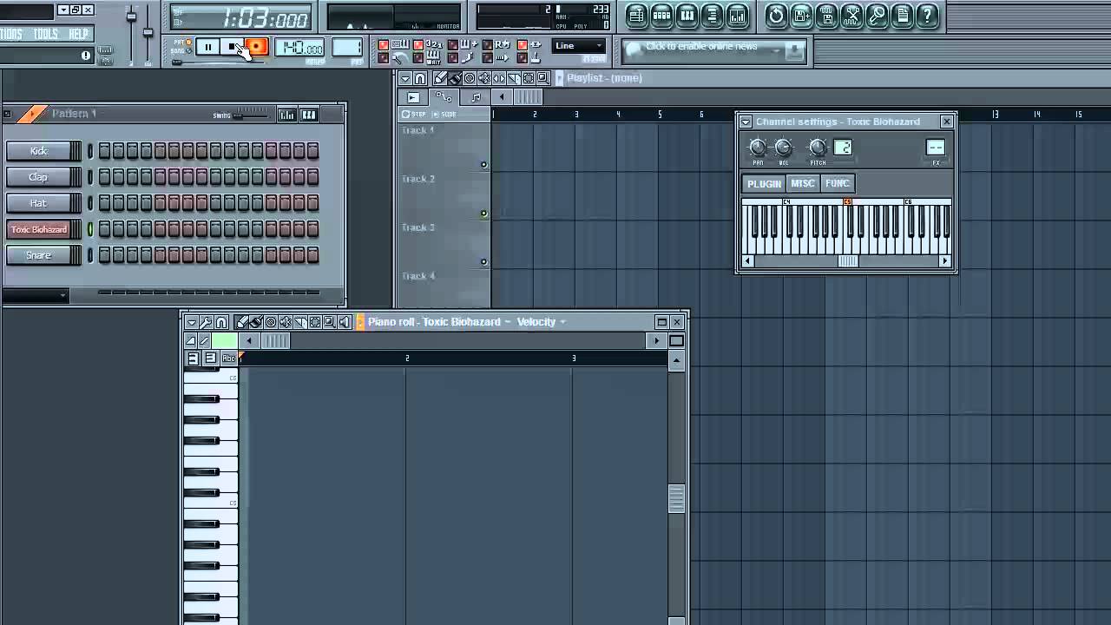Screen dimensions: 1111x625
Task: Open the project info document icon
Action: pos(902,15)
